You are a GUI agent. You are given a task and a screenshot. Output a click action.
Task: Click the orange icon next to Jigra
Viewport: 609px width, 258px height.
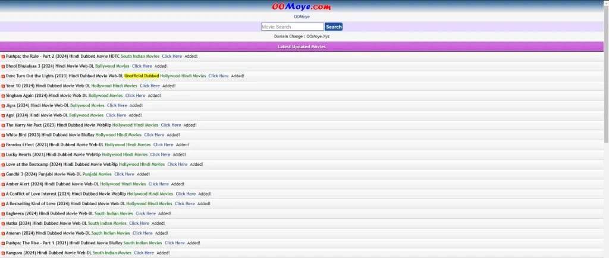3,106
